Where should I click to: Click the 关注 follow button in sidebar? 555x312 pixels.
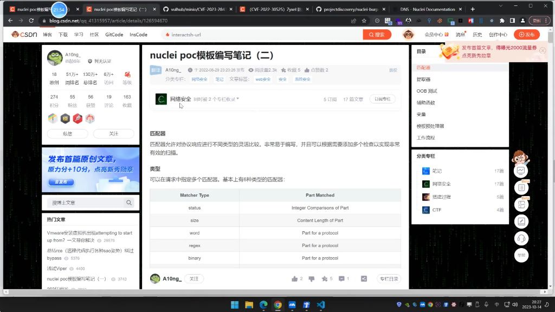point(114,134)
